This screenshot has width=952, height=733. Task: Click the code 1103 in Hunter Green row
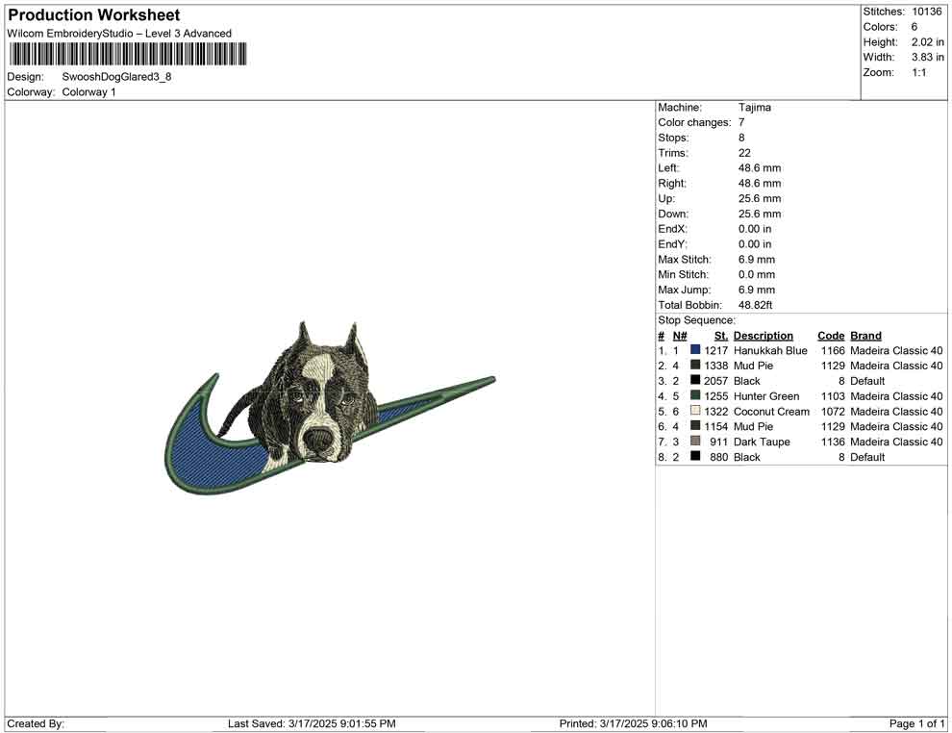(833, 396)
